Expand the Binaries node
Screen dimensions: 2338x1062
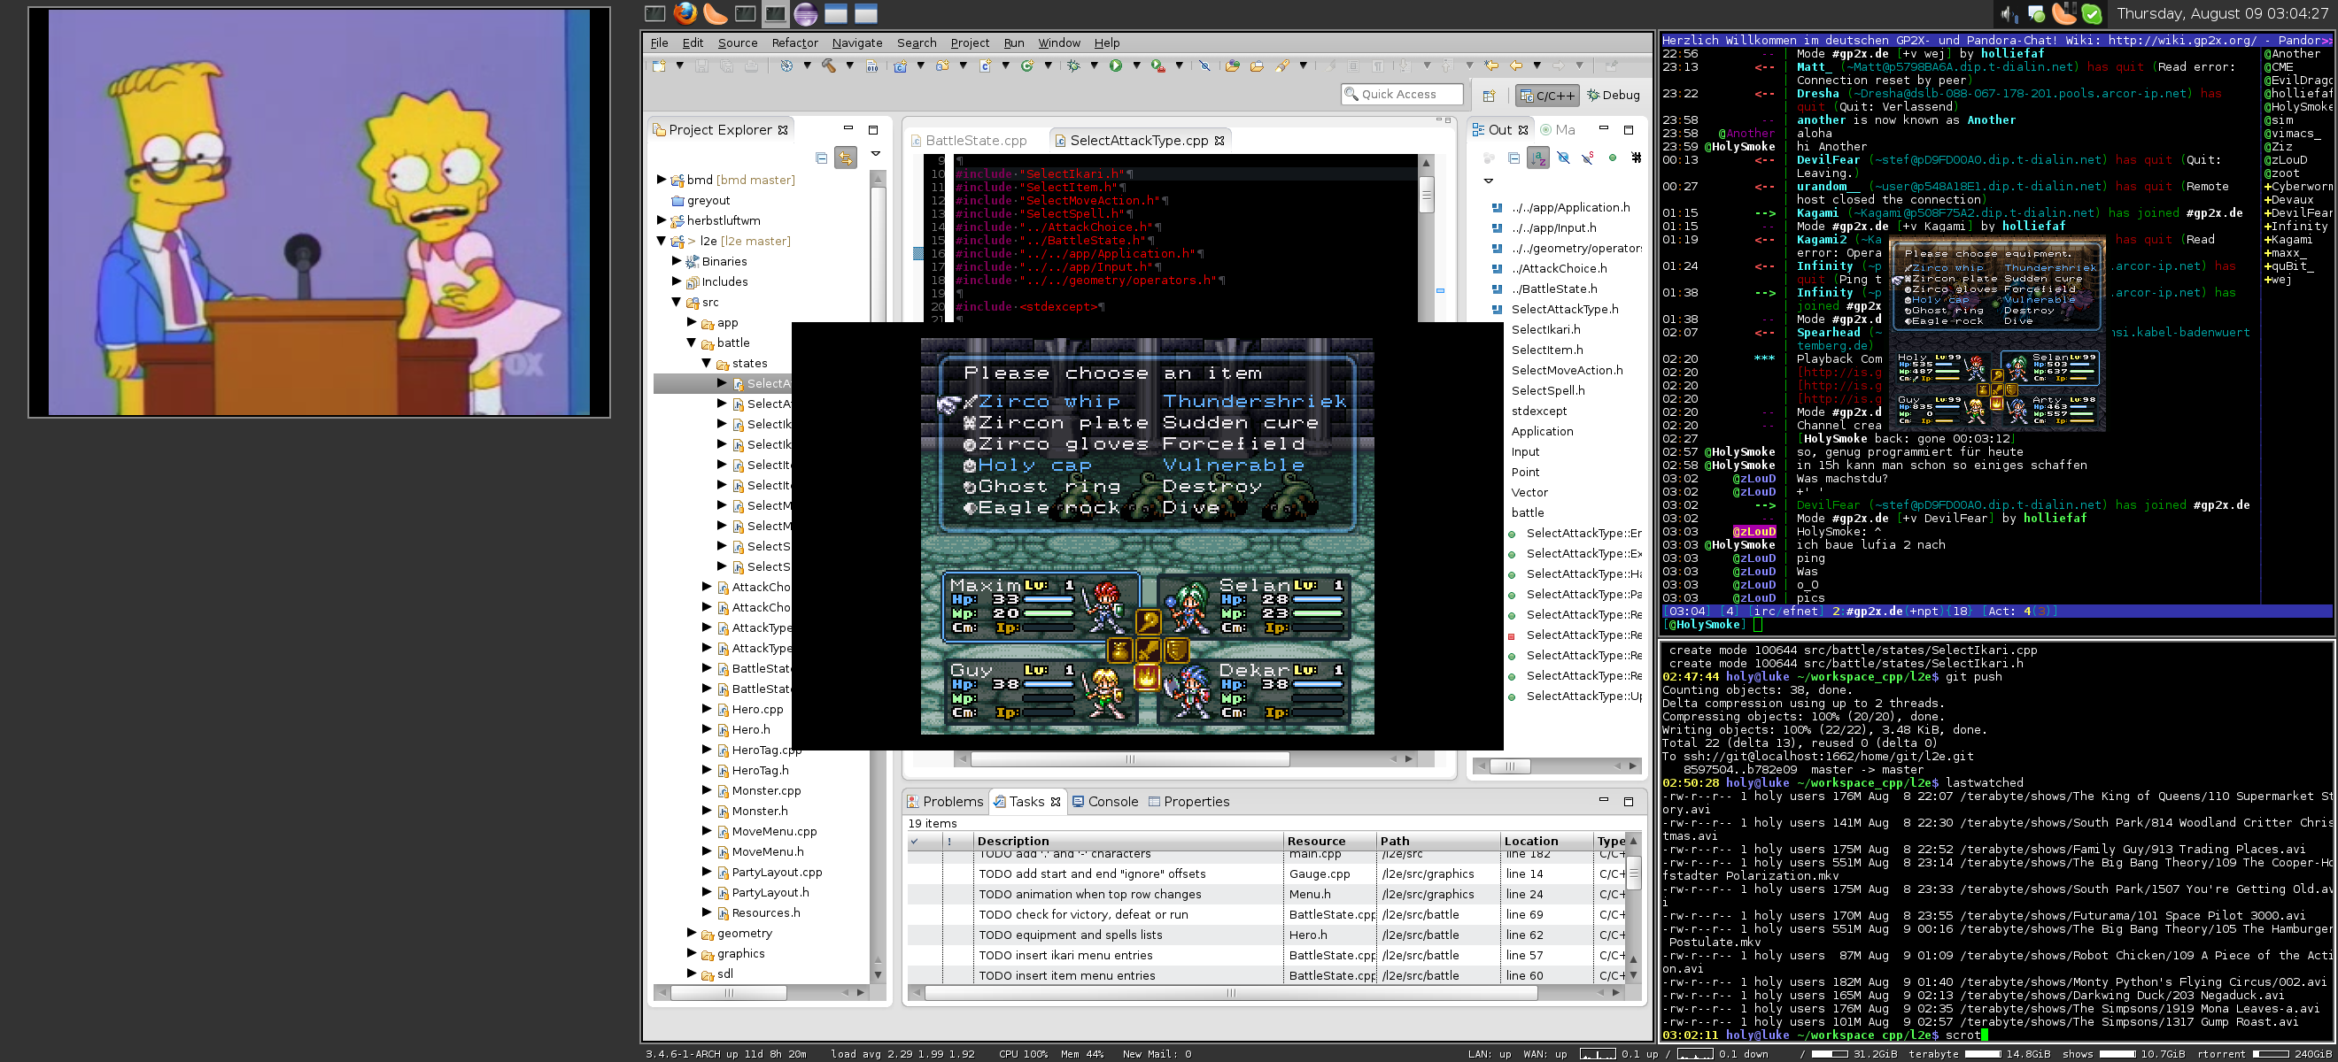click(677, 261)
